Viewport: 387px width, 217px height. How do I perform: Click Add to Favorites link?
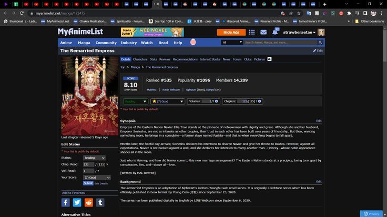[x=73, y=193]
